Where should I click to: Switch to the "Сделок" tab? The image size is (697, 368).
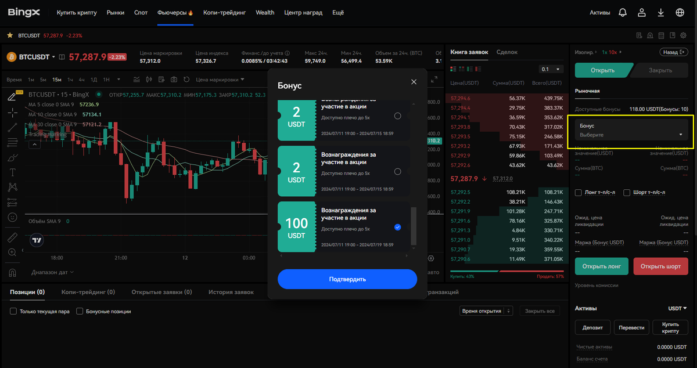506,52
